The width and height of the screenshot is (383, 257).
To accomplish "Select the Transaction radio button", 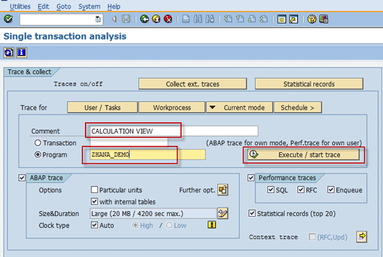I will 38,143.
